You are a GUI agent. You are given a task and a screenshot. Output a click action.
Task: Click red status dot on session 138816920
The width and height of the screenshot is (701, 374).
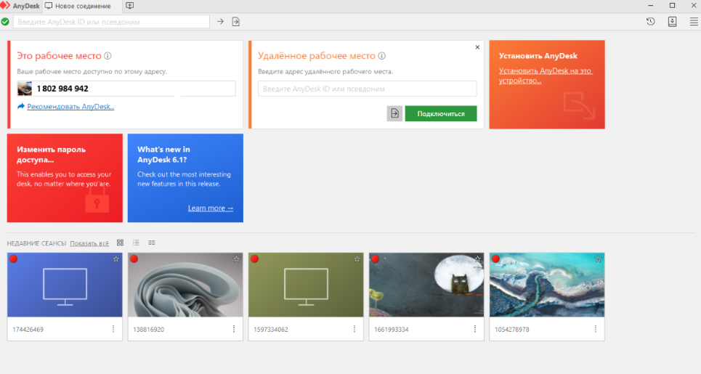(134, 259)
